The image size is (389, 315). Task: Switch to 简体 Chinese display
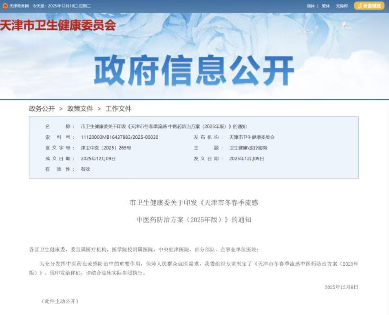point(311,6)
